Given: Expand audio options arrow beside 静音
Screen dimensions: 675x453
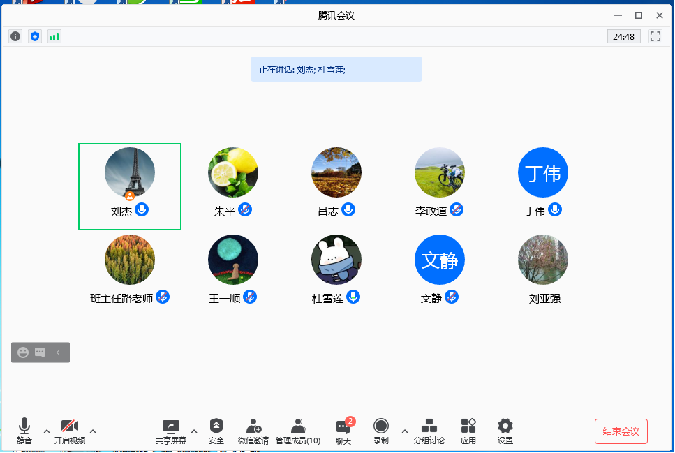Looking at the screenshot, I should pos(47,431).
